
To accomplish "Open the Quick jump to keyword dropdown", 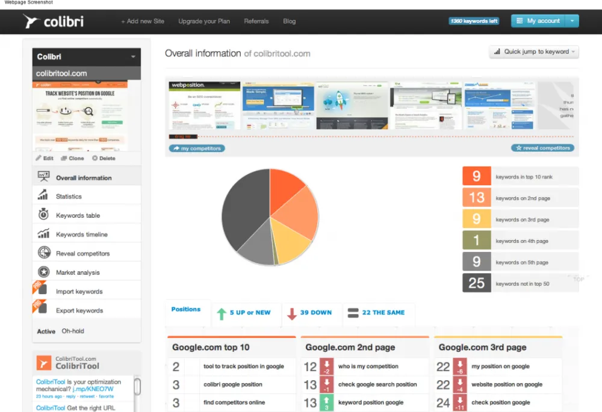I will point(533,52).
